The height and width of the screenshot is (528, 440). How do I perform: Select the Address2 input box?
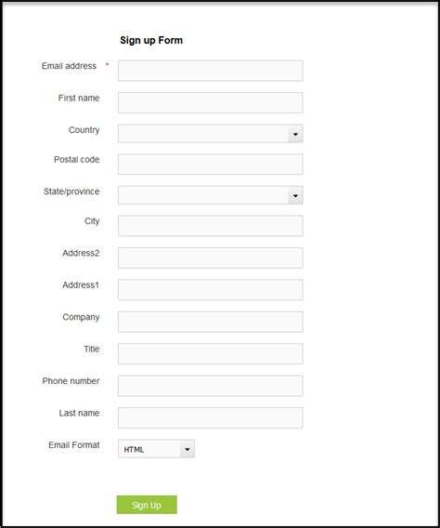point(210,257)
